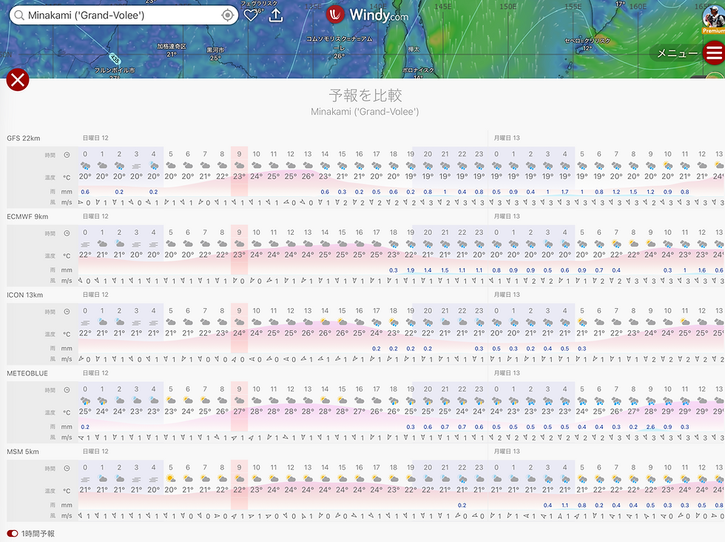Click 加格達奇区 city label on map
The image size is (725, 542).
(172, 47)
